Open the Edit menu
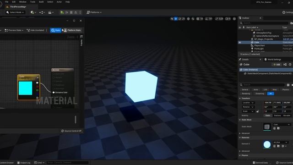This screenshot has height=165, width=293. pos(14,2)
